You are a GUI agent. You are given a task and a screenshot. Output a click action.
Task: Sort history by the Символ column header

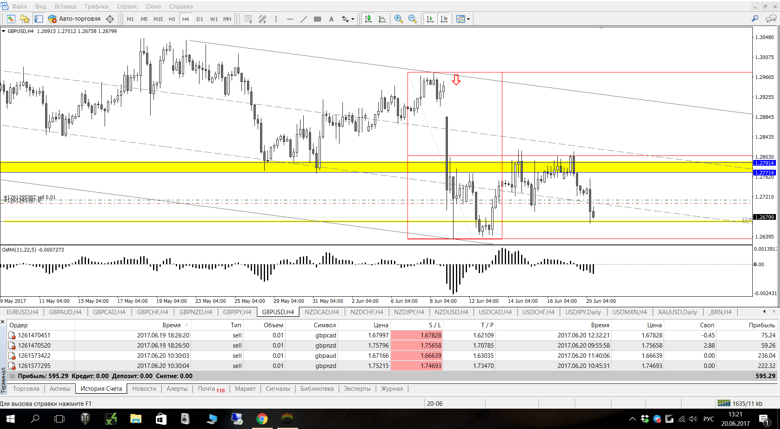click(324, 325)
